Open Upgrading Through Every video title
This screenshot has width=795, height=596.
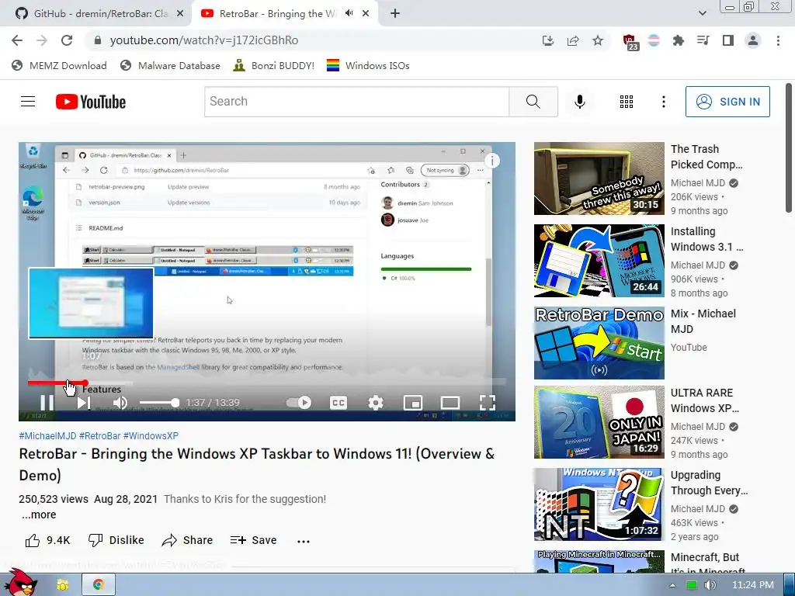[710, 483]
